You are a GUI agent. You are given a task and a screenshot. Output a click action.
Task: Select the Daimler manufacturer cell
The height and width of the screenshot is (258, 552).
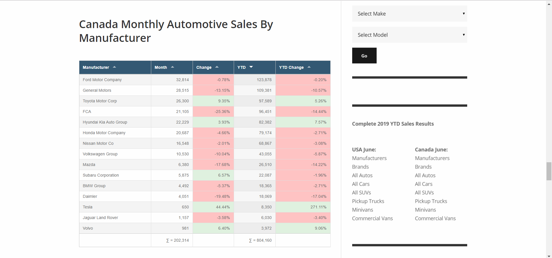tap(115, 196)
